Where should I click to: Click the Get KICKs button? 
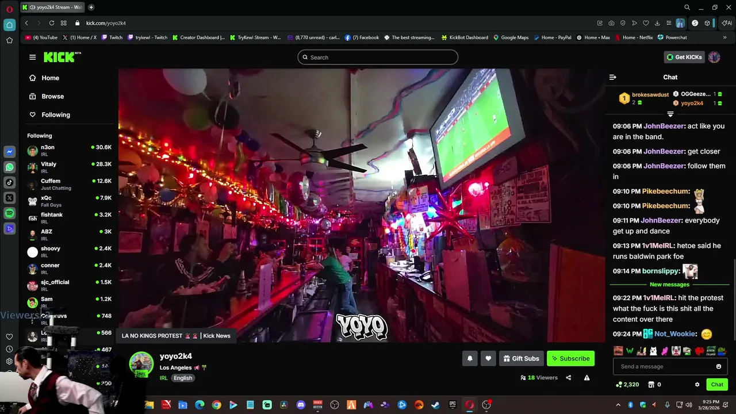[x=684, y=57]
